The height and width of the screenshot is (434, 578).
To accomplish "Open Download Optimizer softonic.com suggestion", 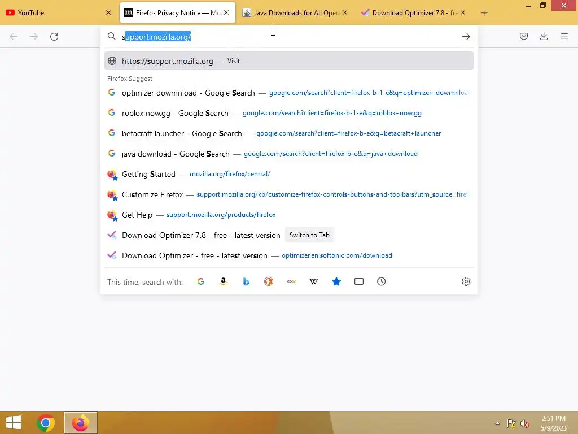I will point(288,255).
